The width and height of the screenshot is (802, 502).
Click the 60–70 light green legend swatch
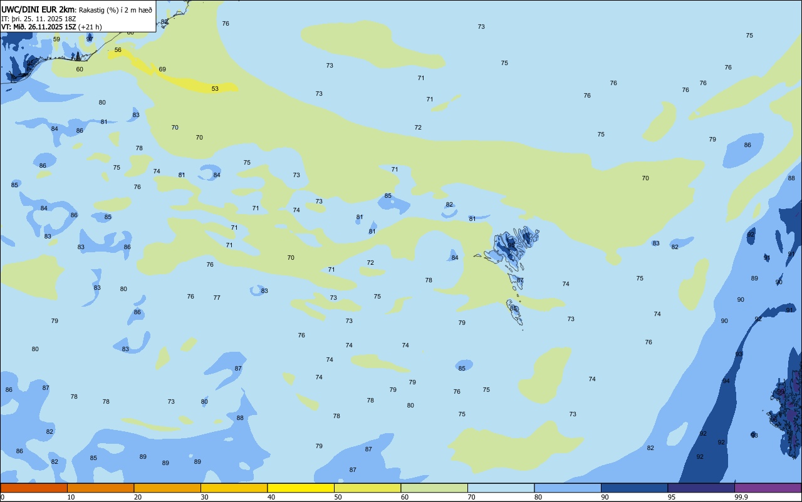pyautogui.click(x=434, y=488)
